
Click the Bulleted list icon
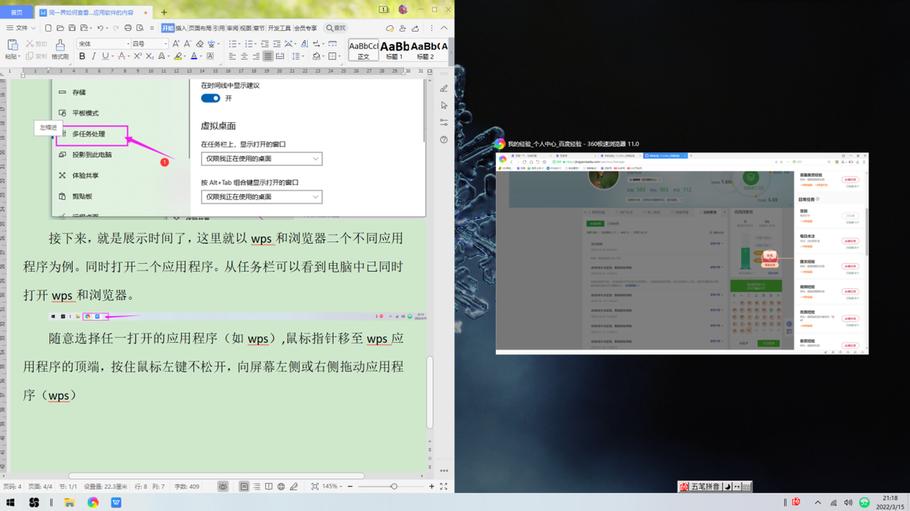[232, 44]
